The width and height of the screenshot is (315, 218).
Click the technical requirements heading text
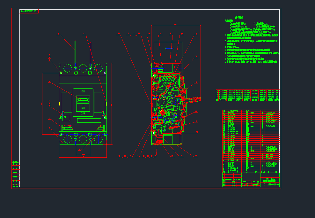pos(239,18)
